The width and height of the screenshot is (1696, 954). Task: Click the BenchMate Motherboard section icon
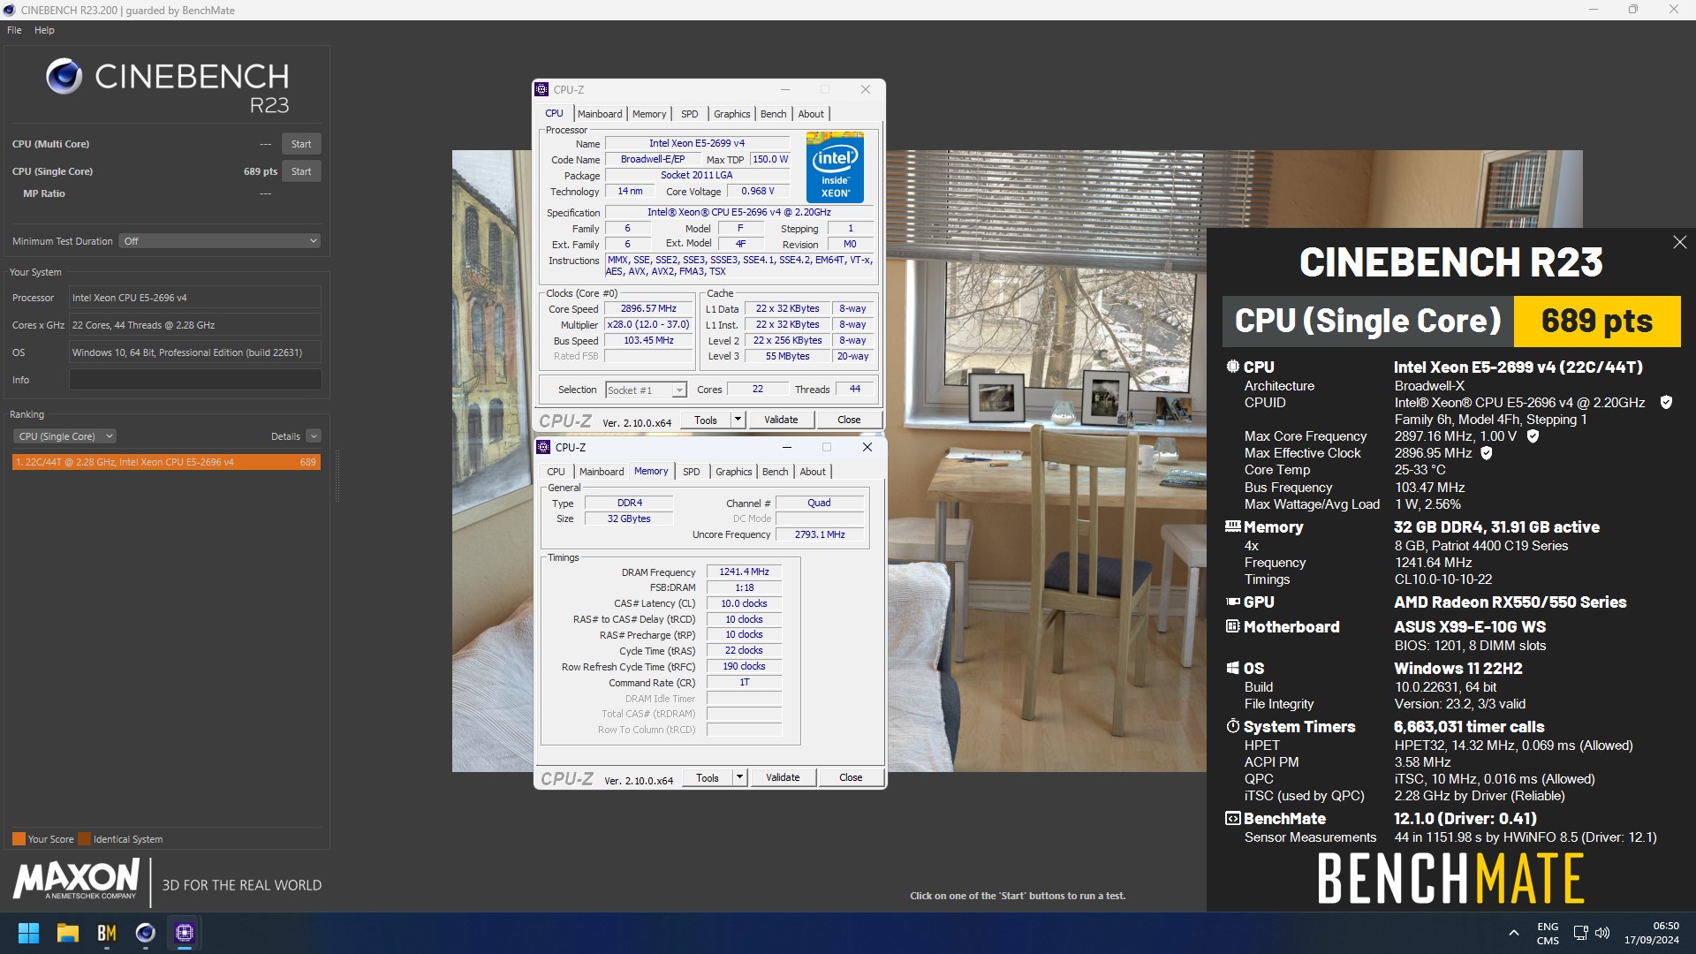(1232, 626)
